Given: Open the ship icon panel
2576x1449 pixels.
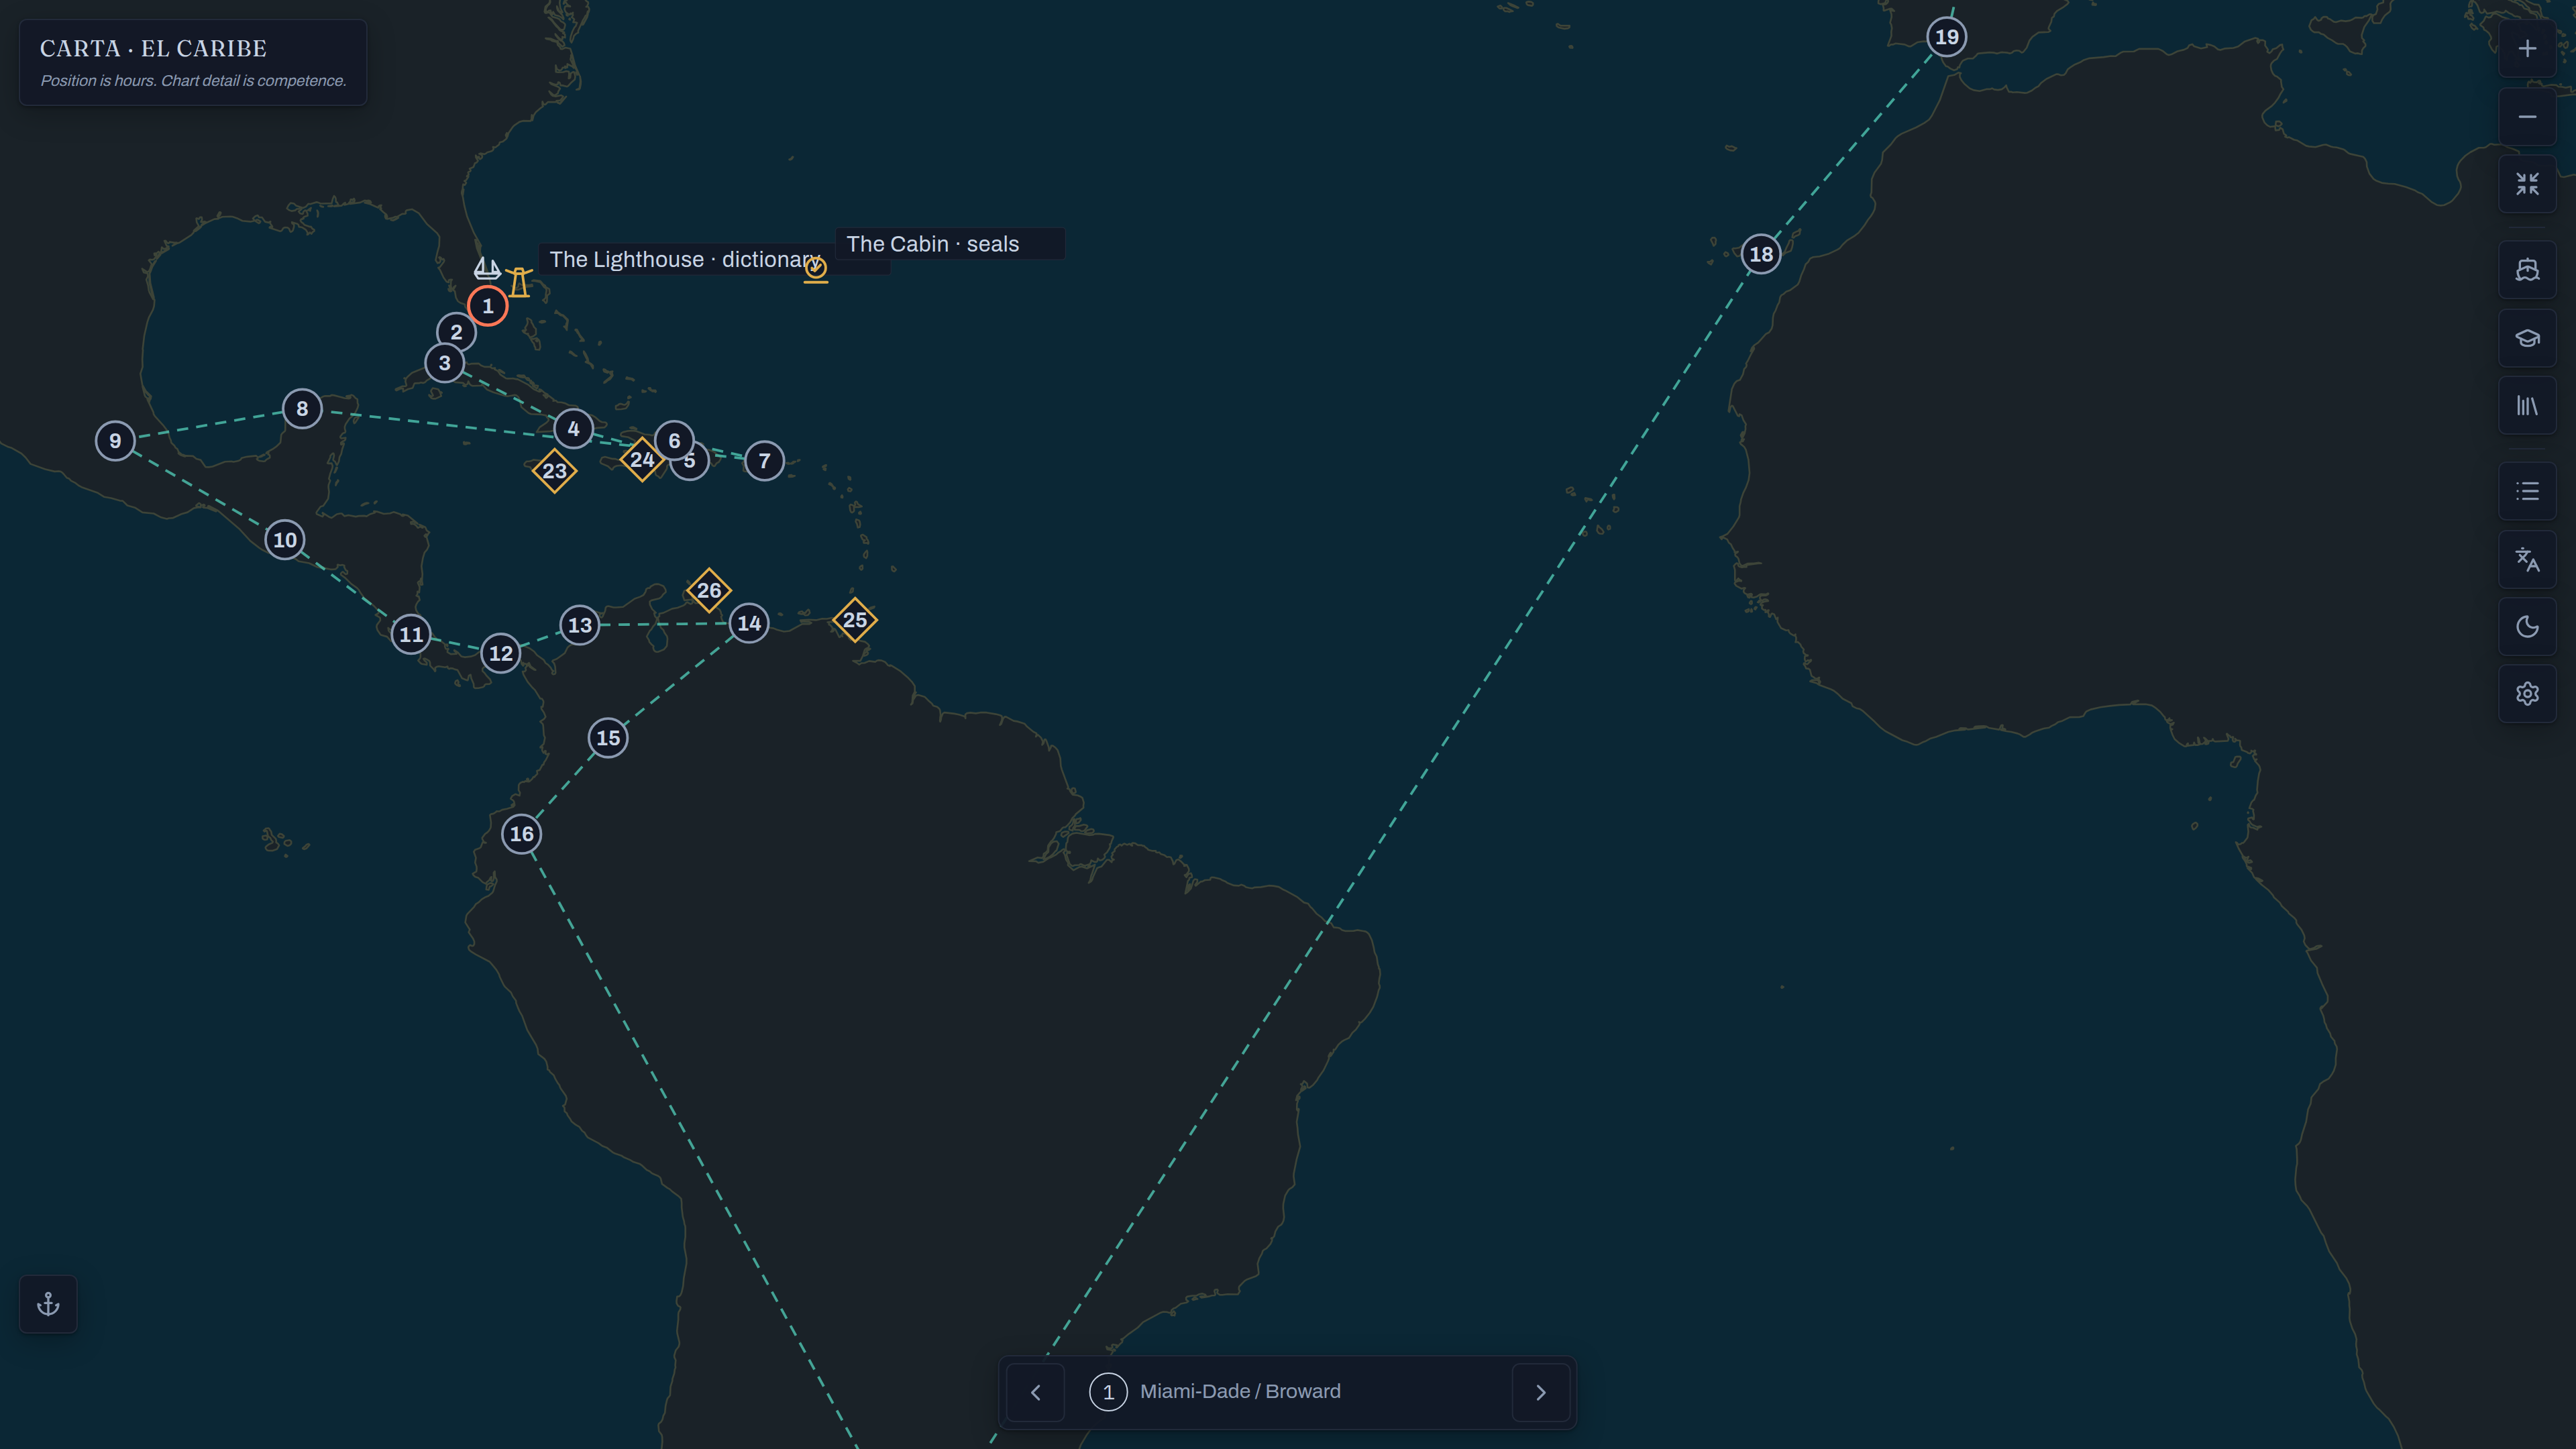Looking at the screenshot, I should (x=2527, y=270).
